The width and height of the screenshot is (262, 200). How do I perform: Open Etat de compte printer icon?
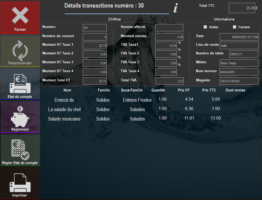(x=20, y=84)
